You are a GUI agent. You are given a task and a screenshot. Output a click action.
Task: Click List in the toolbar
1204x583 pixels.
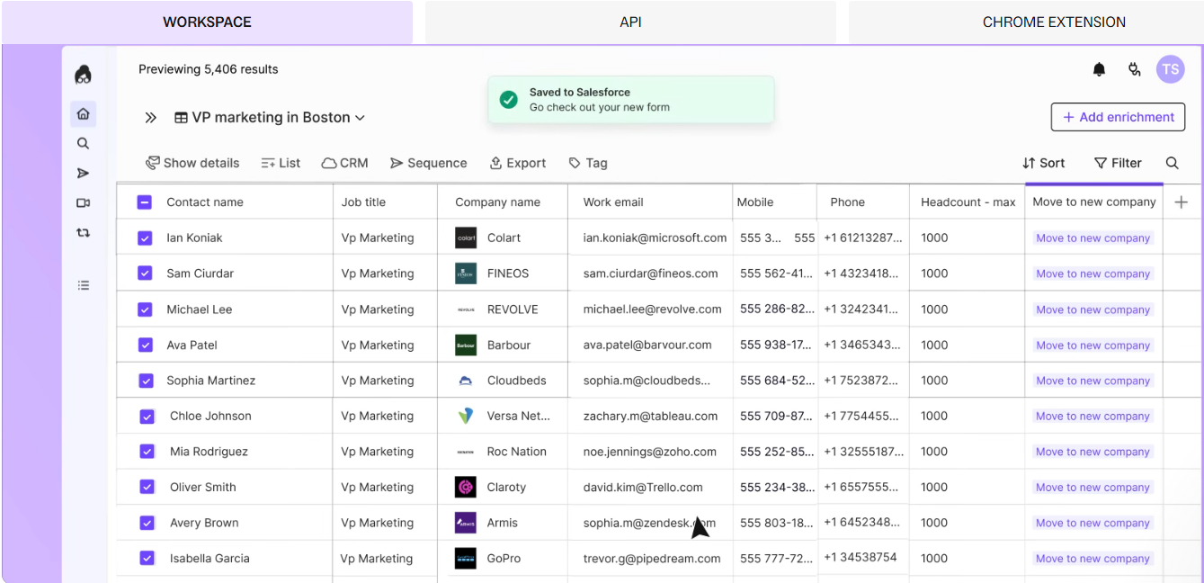tap(281, 163)
